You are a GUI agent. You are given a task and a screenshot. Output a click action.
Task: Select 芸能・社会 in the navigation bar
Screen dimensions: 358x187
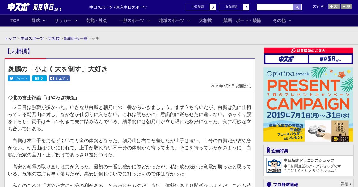pos(97,20)
